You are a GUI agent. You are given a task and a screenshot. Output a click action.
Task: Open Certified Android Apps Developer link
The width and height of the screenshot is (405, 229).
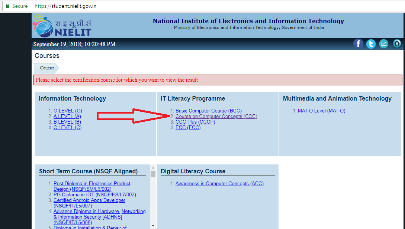(89, 203)
